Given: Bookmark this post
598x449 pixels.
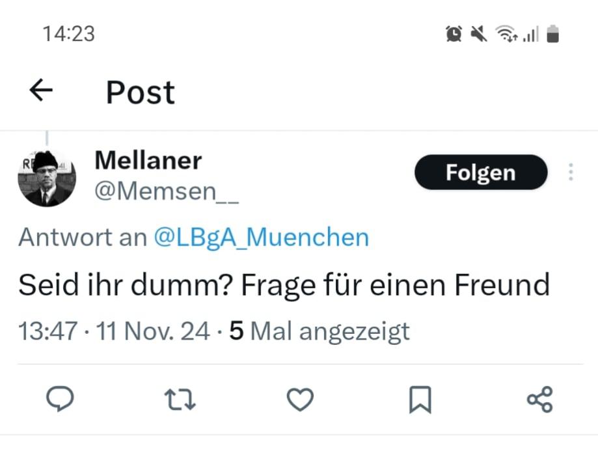Looking at the screenshot, I should [420, 399].
